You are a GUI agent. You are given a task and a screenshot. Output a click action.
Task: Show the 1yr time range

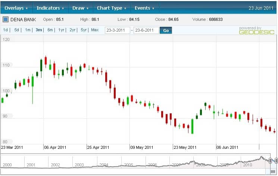pos(61,30)
